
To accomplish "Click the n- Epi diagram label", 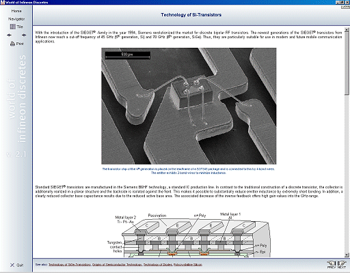I will point(260,252).
